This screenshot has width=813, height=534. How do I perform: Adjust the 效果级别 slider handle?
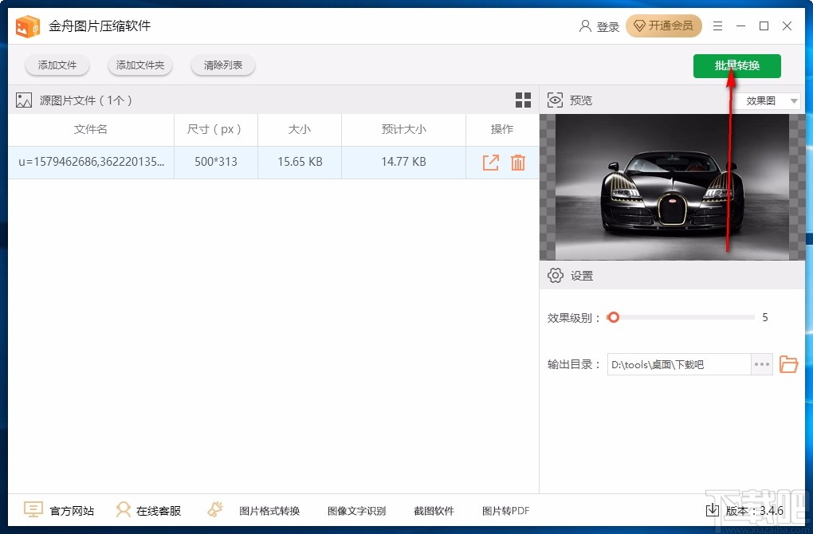[x=613, y=317]
